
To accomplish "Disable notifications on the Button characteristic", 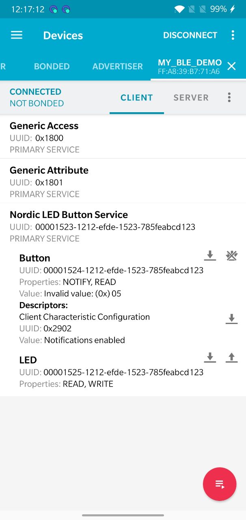I will tap(231, 255).
